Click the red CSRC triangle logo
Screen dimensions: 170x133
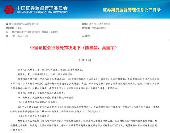point(9,10)
